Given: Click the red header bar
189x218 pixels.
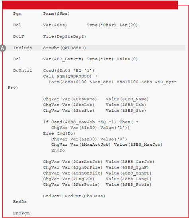Looking at the screenshot, I should pos(90,5).
